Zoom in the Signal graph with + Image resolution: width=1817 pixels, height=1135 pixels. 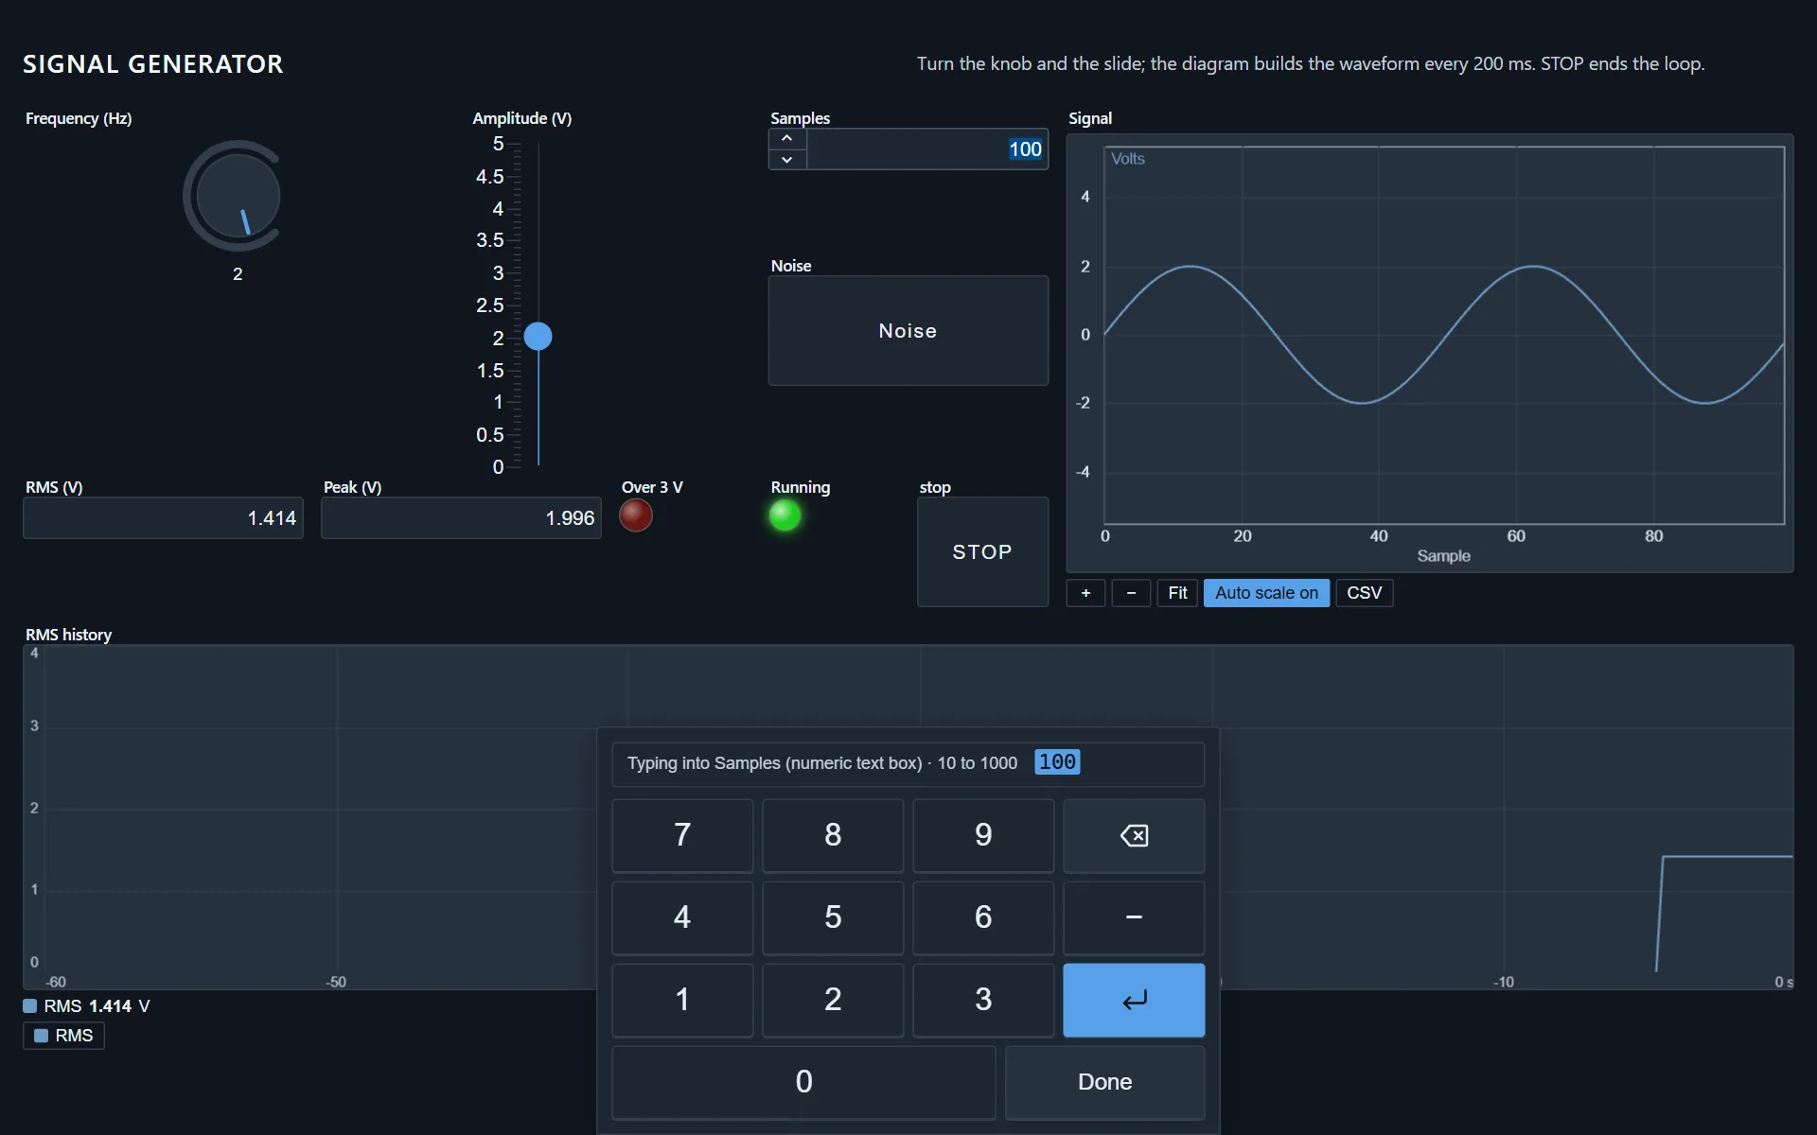coord(1085,593)
